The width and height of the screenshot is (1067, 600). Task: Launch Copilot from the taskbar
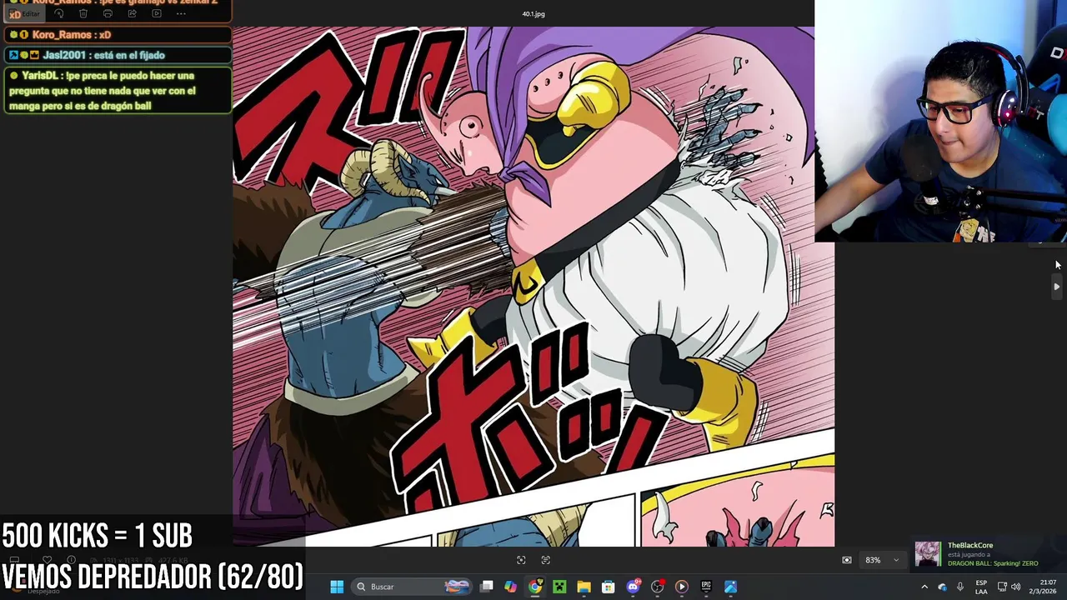(x=510, y=587)
